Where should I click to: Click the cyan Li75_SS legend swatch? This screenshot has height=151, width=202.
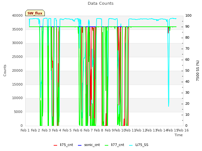tap(131, 145)
